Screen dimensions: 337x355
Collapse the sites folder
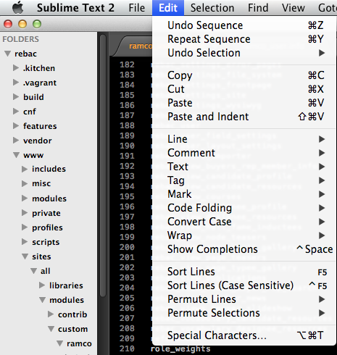point(25,256)
